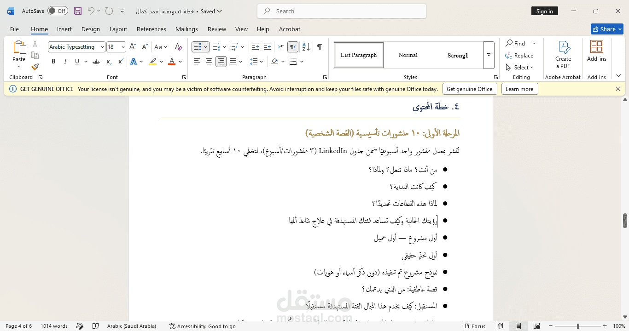629x331 pixels.
Task: Click the Save icon in title bar
Action: [x=78, y=11]
